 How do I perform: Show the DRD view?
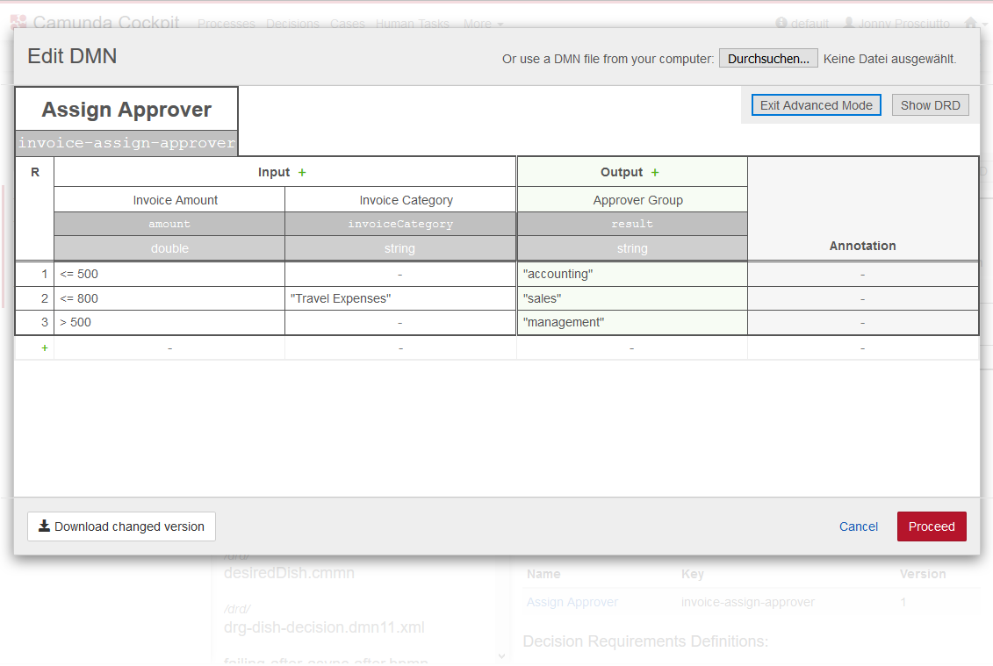point(931,105)
